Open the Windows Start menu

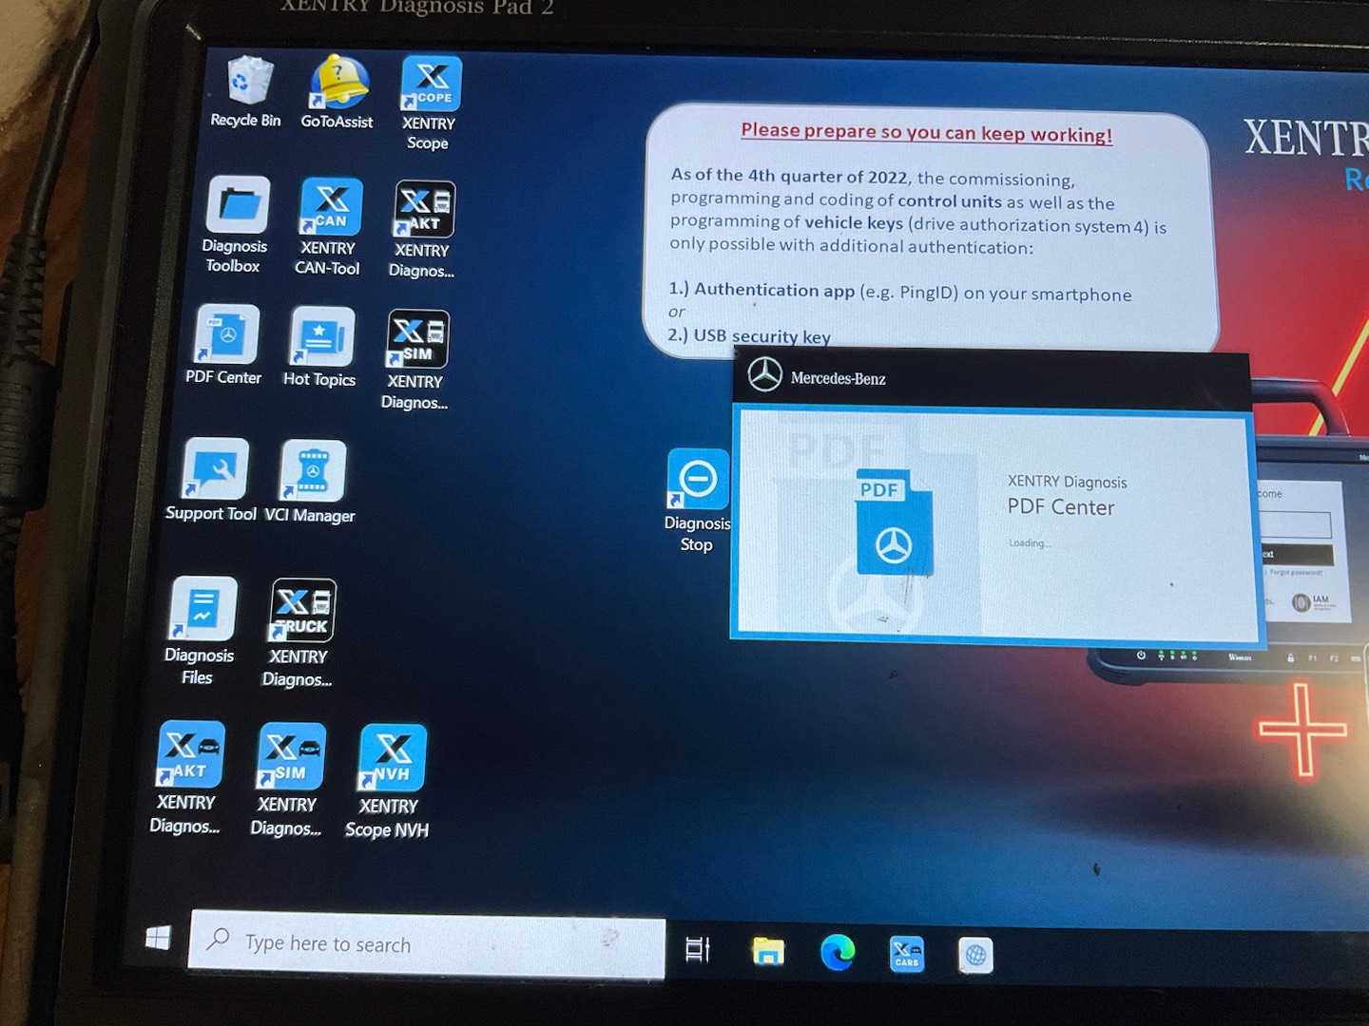coord(158,939)
